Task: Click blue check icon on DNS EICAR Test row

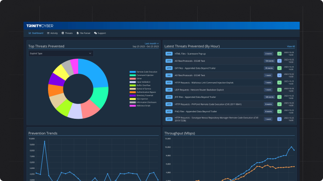Action: [x=279, y=75]
